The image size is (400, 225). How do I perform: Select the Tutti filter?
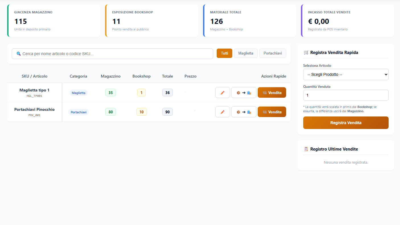click(224, 53)
